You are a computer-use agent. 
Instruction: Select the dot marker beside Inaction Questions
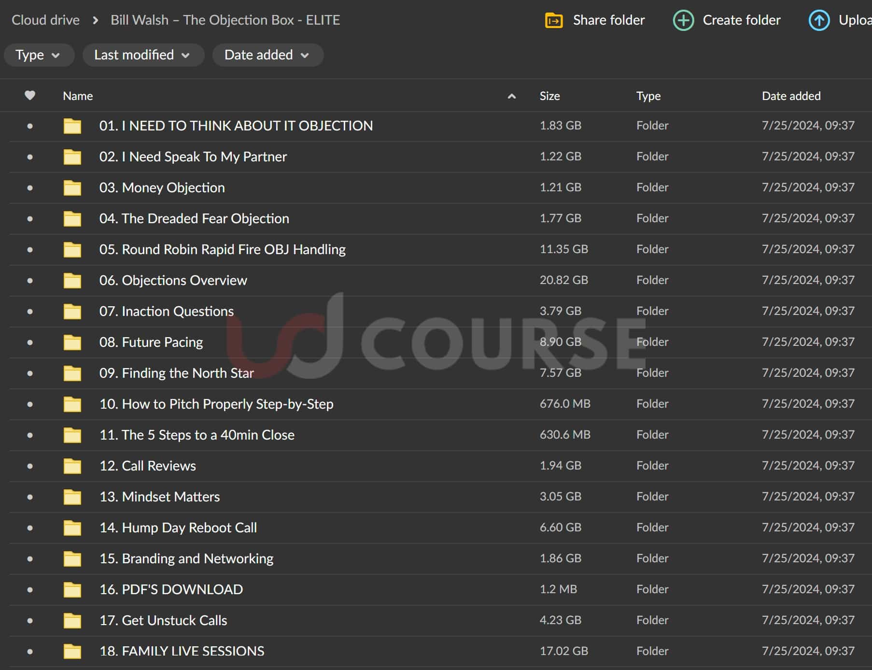[x=30, y=312]
